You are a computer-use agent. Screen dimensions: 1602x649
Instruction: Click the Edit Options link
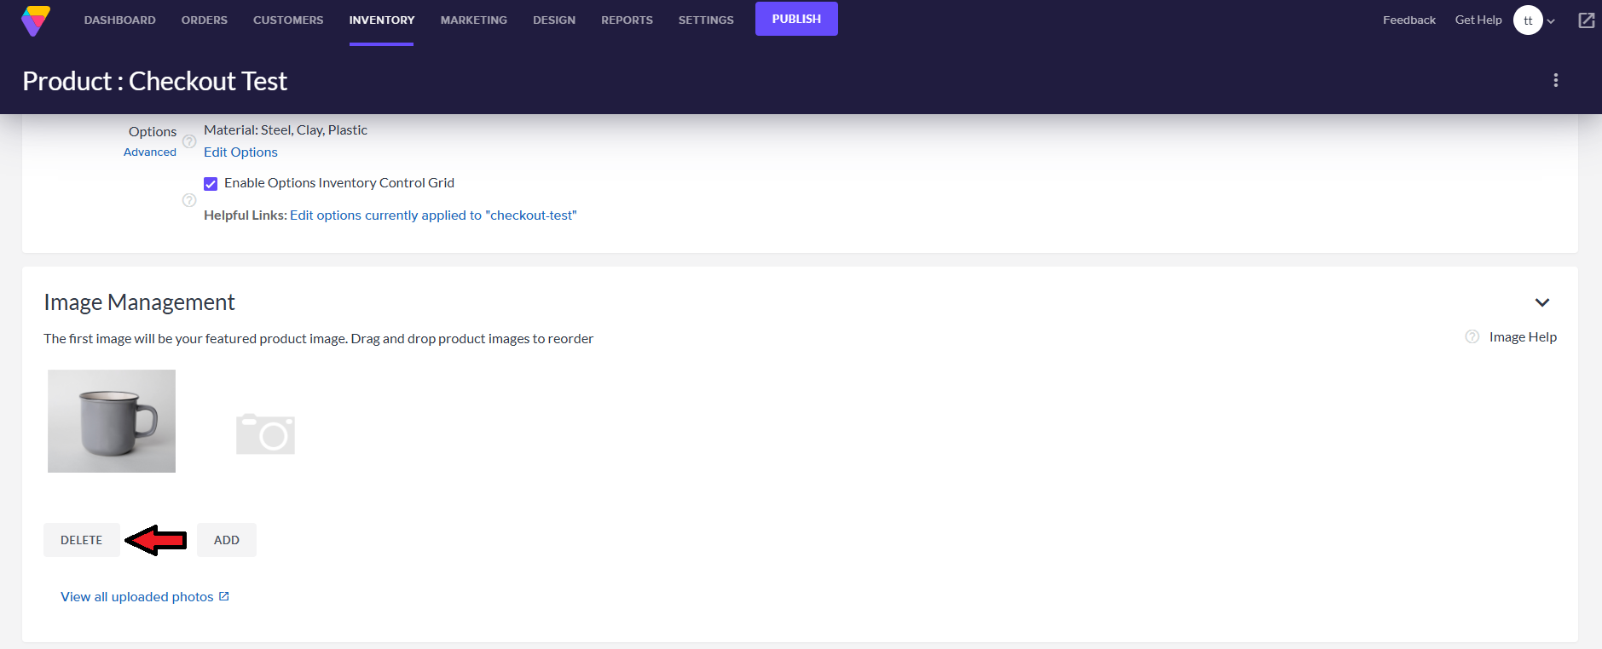coord(240,152)
